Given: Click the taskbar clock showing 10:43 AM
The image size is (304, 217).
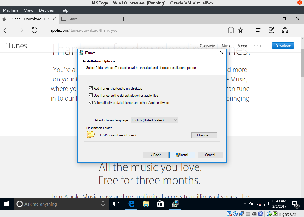Looking at the screenshot, I should coord(279,204).
